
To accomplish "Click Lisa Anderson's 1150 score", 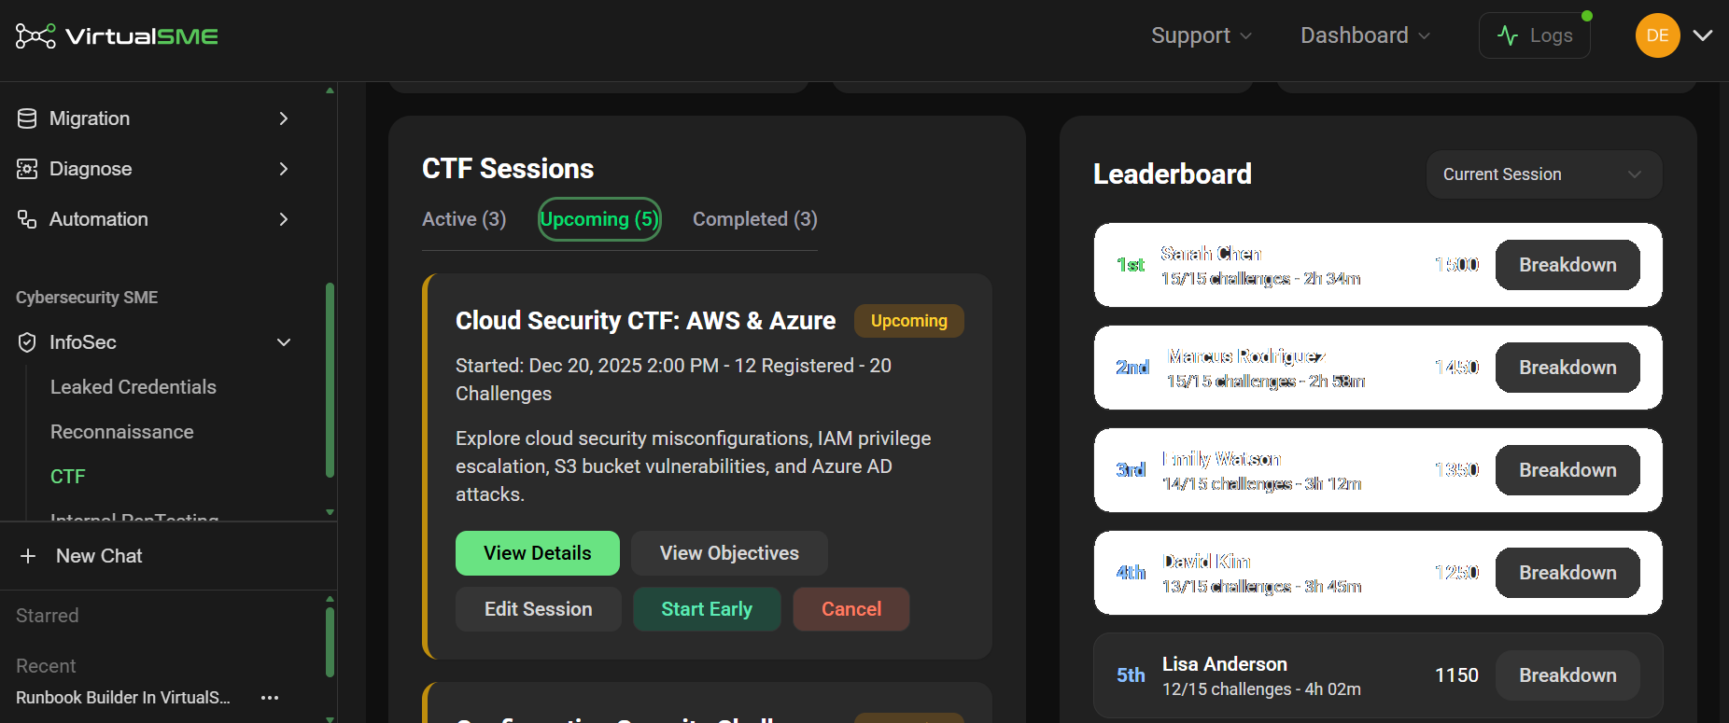I will pyautogui.click(x=1456, y=675).
